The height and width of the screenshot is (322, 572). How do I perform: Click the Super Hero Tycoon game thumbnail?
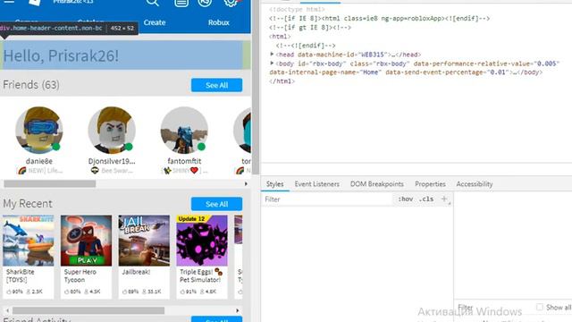pyautogui.click(x=86, y=241)
